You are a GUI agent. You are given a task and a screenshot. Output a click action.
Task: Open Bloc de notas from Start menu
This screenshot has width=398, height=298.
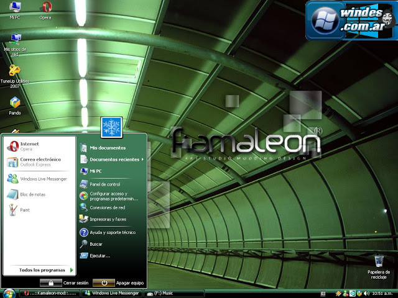(40, 194)
